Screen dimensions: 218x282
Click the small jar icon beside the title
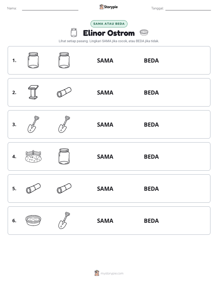(74, 33)
